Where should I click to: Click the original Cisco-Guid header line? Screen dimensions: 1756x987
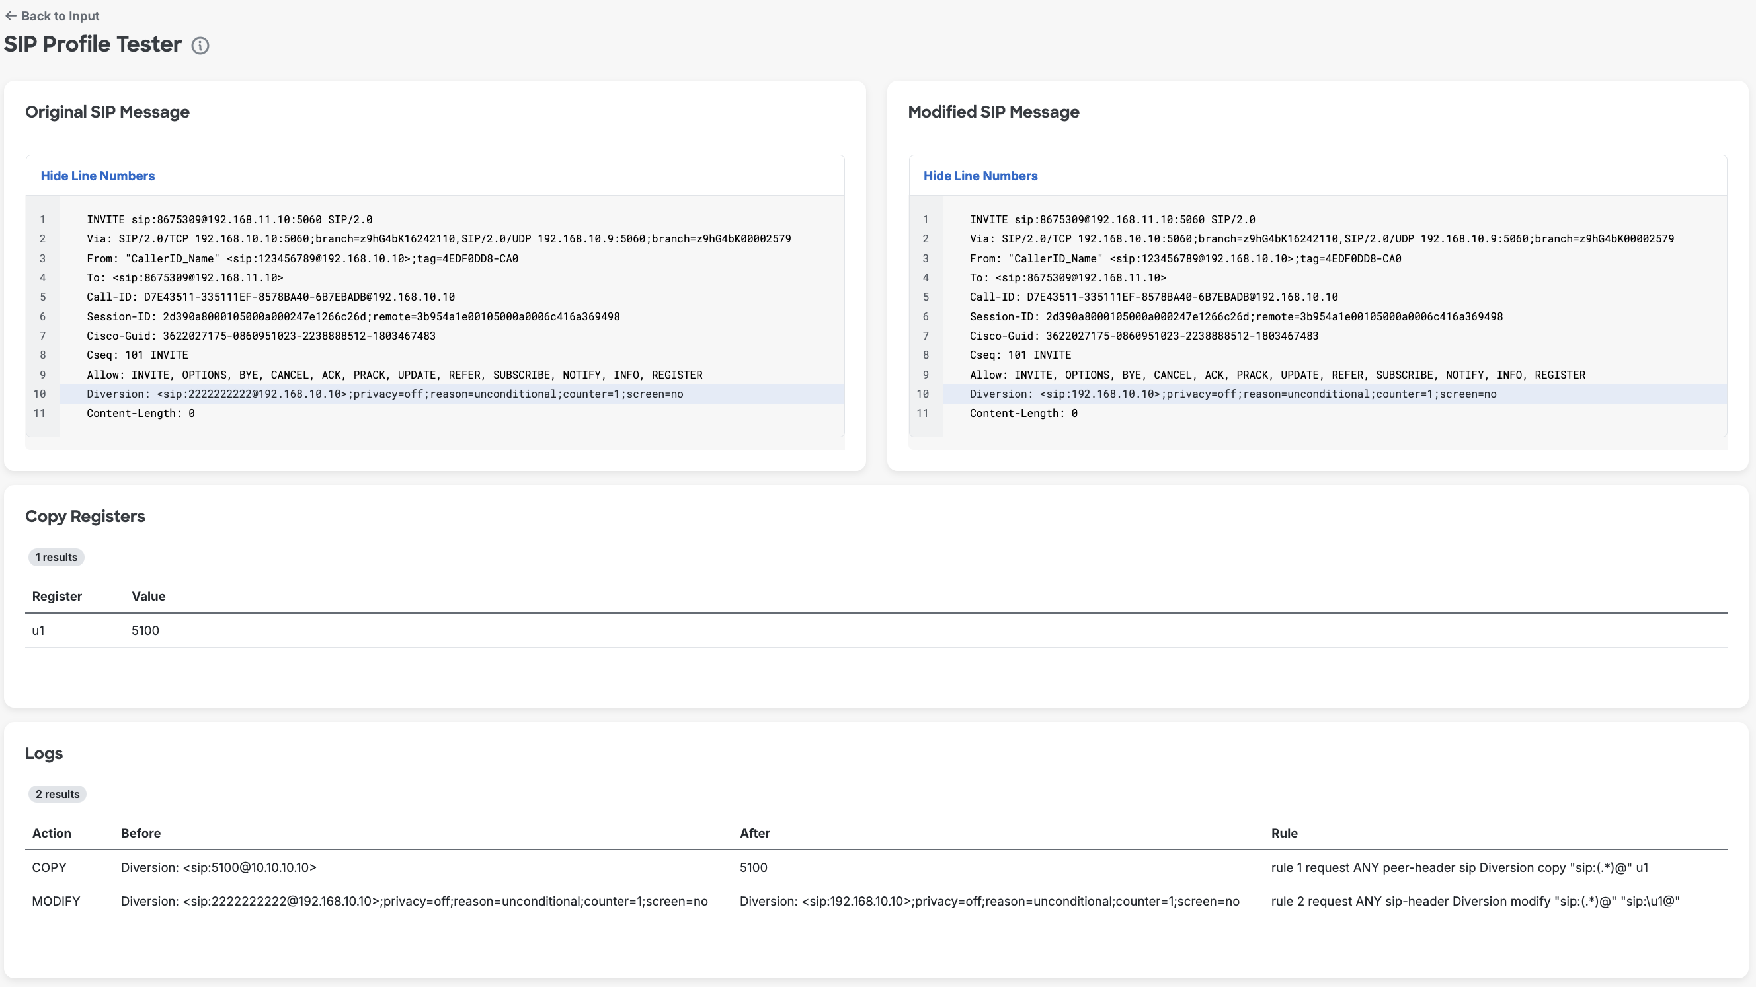tap(260, 335)
